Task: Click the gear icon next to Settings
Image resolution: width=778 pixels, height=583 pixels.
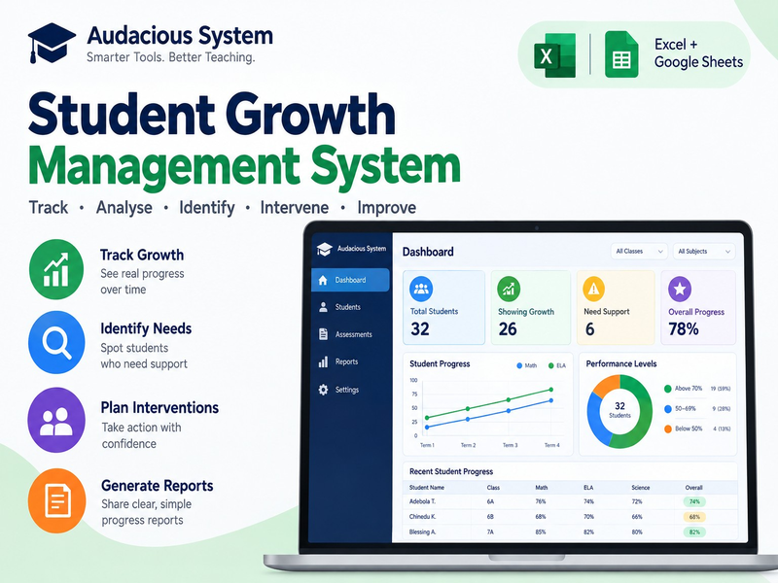Action: 323,390
